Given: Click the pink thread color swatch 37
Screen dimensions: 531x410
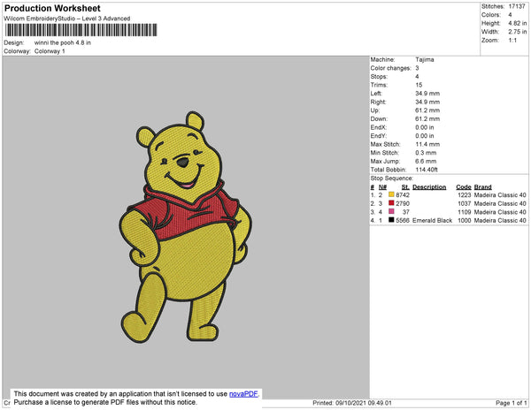Looking at the screenshot, I should pos(391,211).
